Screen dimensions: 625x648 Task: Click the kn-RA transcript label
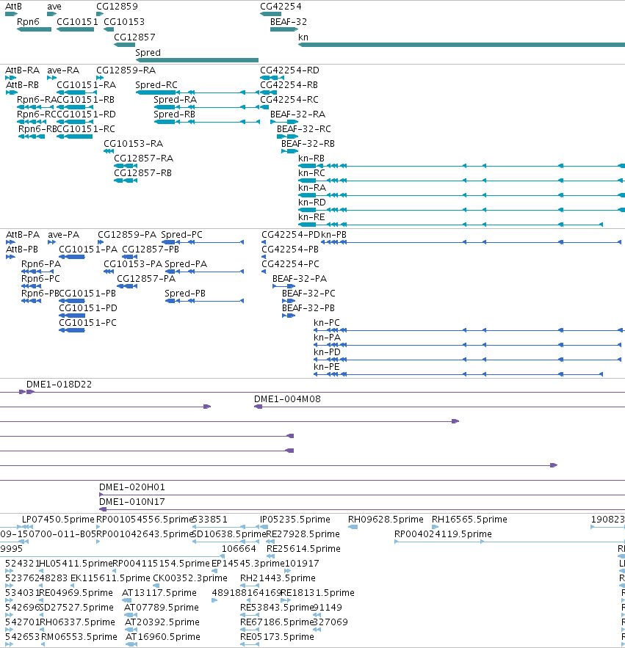coord(312,188)
